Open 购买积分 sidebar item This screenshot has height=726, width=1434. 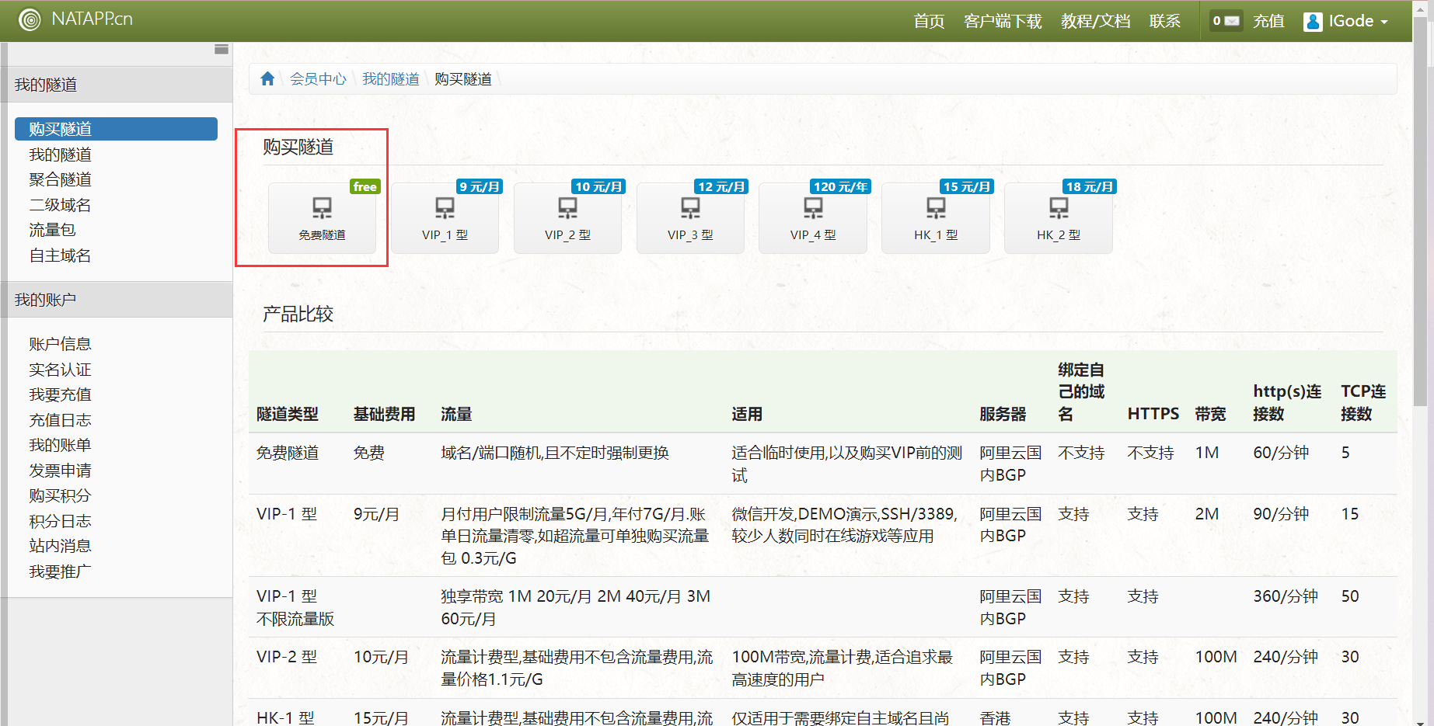(61, 495)
